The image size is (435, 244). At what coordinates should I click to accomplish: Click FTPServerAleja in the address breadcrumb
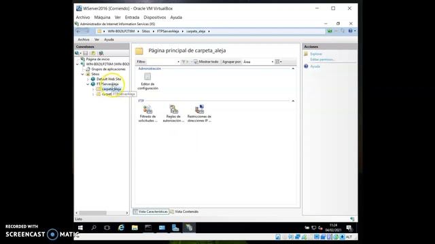click(168, 31)
